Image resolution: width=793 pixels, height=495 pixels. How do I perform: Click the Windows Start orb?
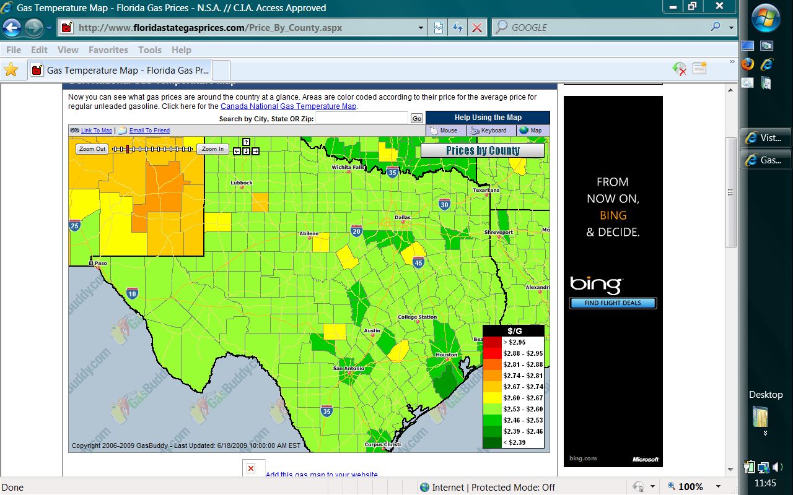[x=766, y=17]
